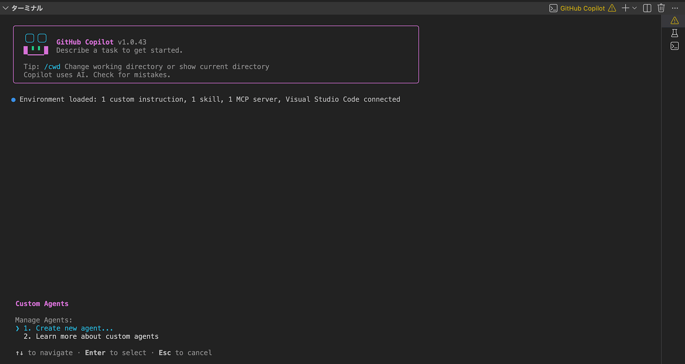Viewport: 685px width, 364px height.
Task: Open the more actions ellipsis menu
Action: click(x=675, y=8)
